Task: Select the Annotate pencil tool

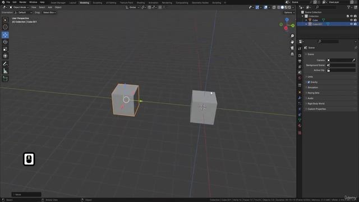Action: 5,64
